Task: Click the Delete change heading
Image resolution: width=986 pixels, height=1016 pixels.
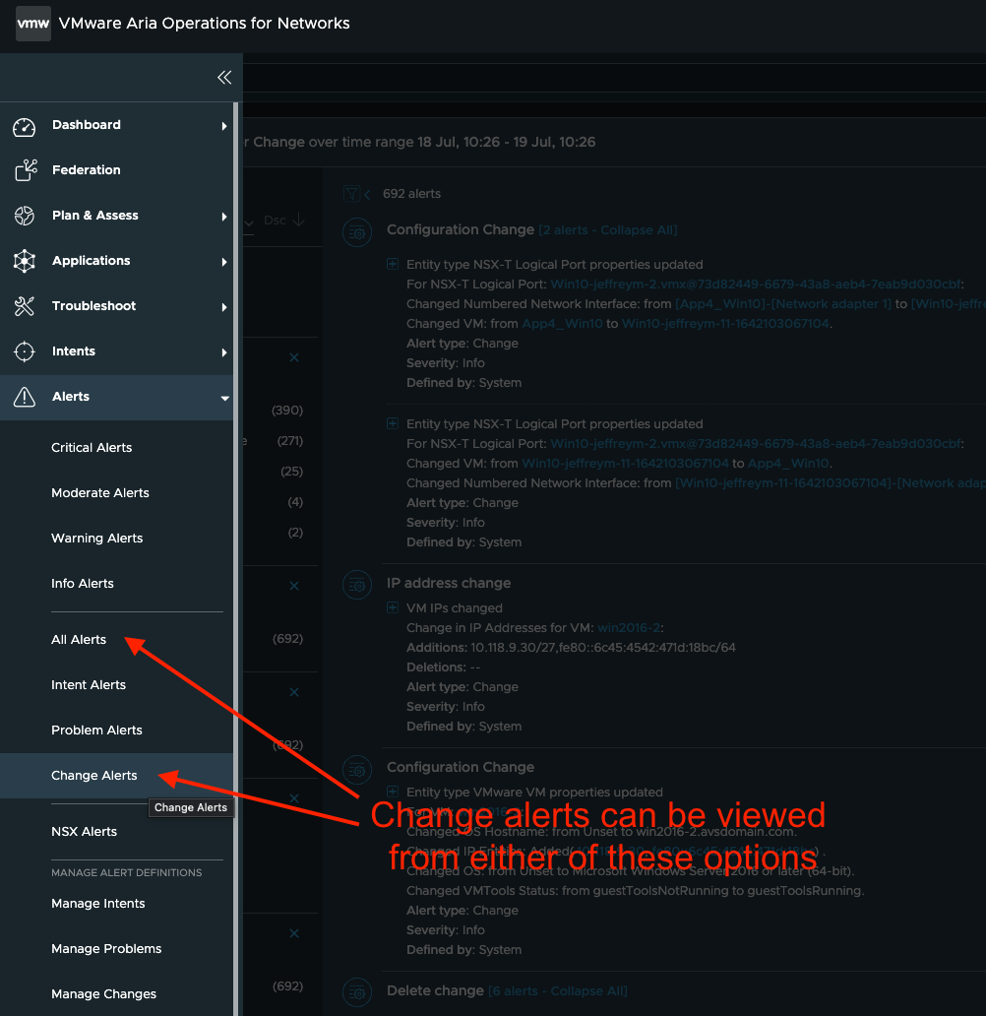Action: pos(435,991)
